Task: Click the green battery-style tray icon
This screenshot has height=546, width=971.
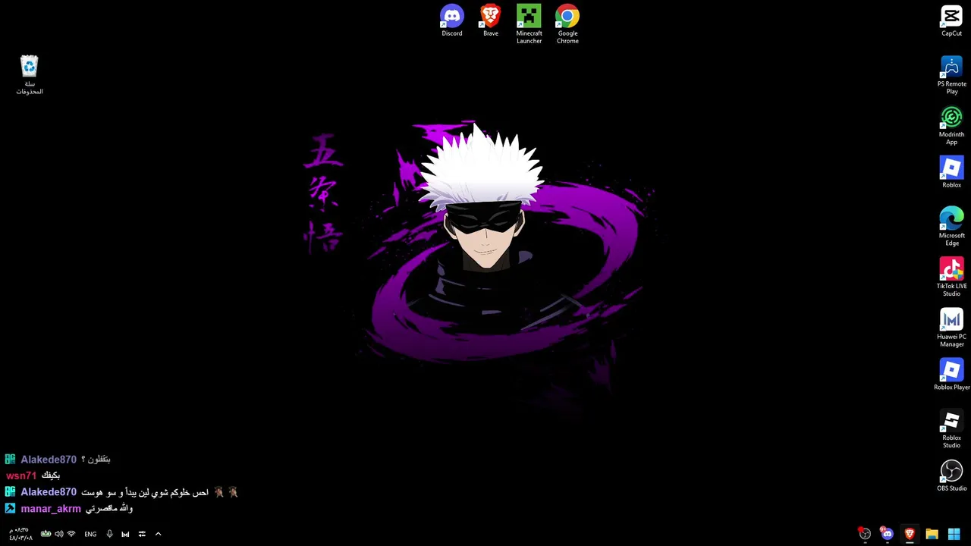Action: (x=46, y=534)
